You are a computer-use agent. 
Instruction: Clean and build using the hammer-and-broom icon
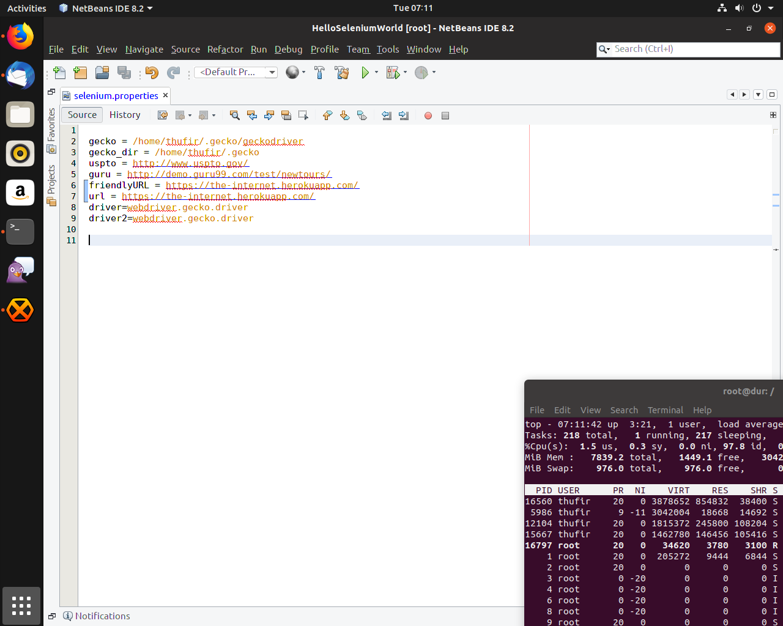click(341, 72)
